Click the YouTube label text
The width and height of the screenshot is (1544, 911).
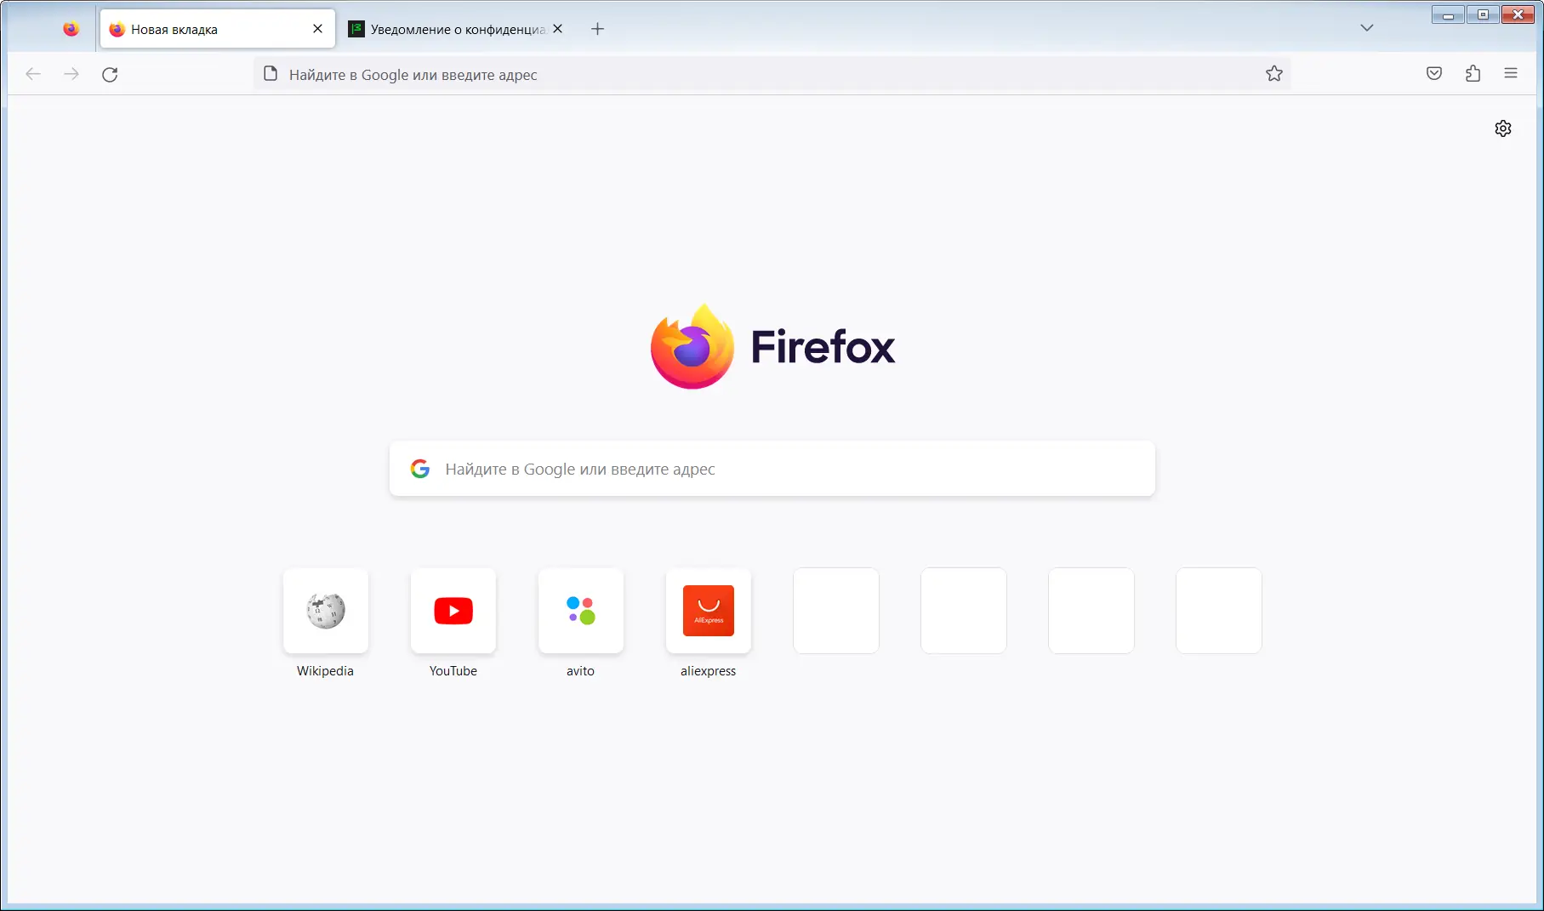[453, 671]
